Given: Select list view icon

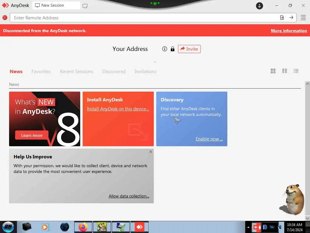Looking at the screenshot, I should coord(296,71).
